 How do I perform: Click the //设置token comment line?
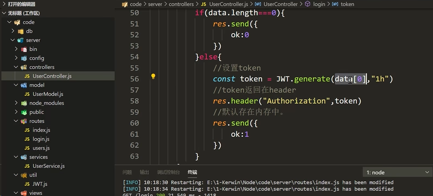(237, 68)
